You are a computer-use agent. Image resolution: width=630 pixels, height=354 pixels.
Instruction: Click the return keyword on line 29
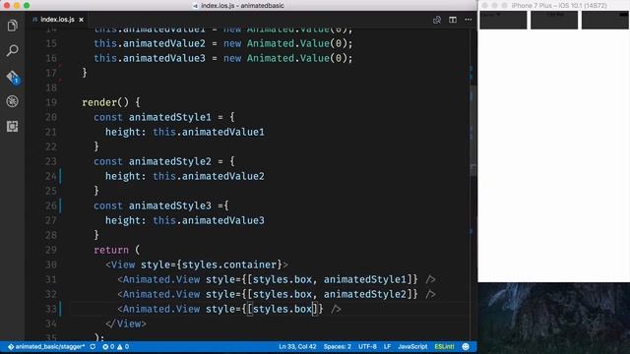click(x=111, y=250)
